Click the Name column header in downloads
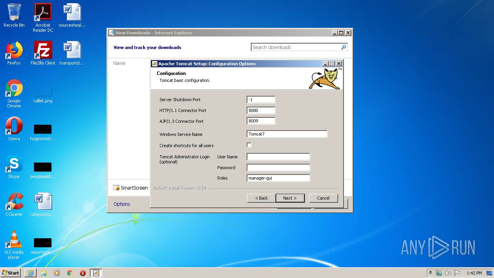Image resolution: width=494 pixels, height=278 pixels. coord(119,63)
